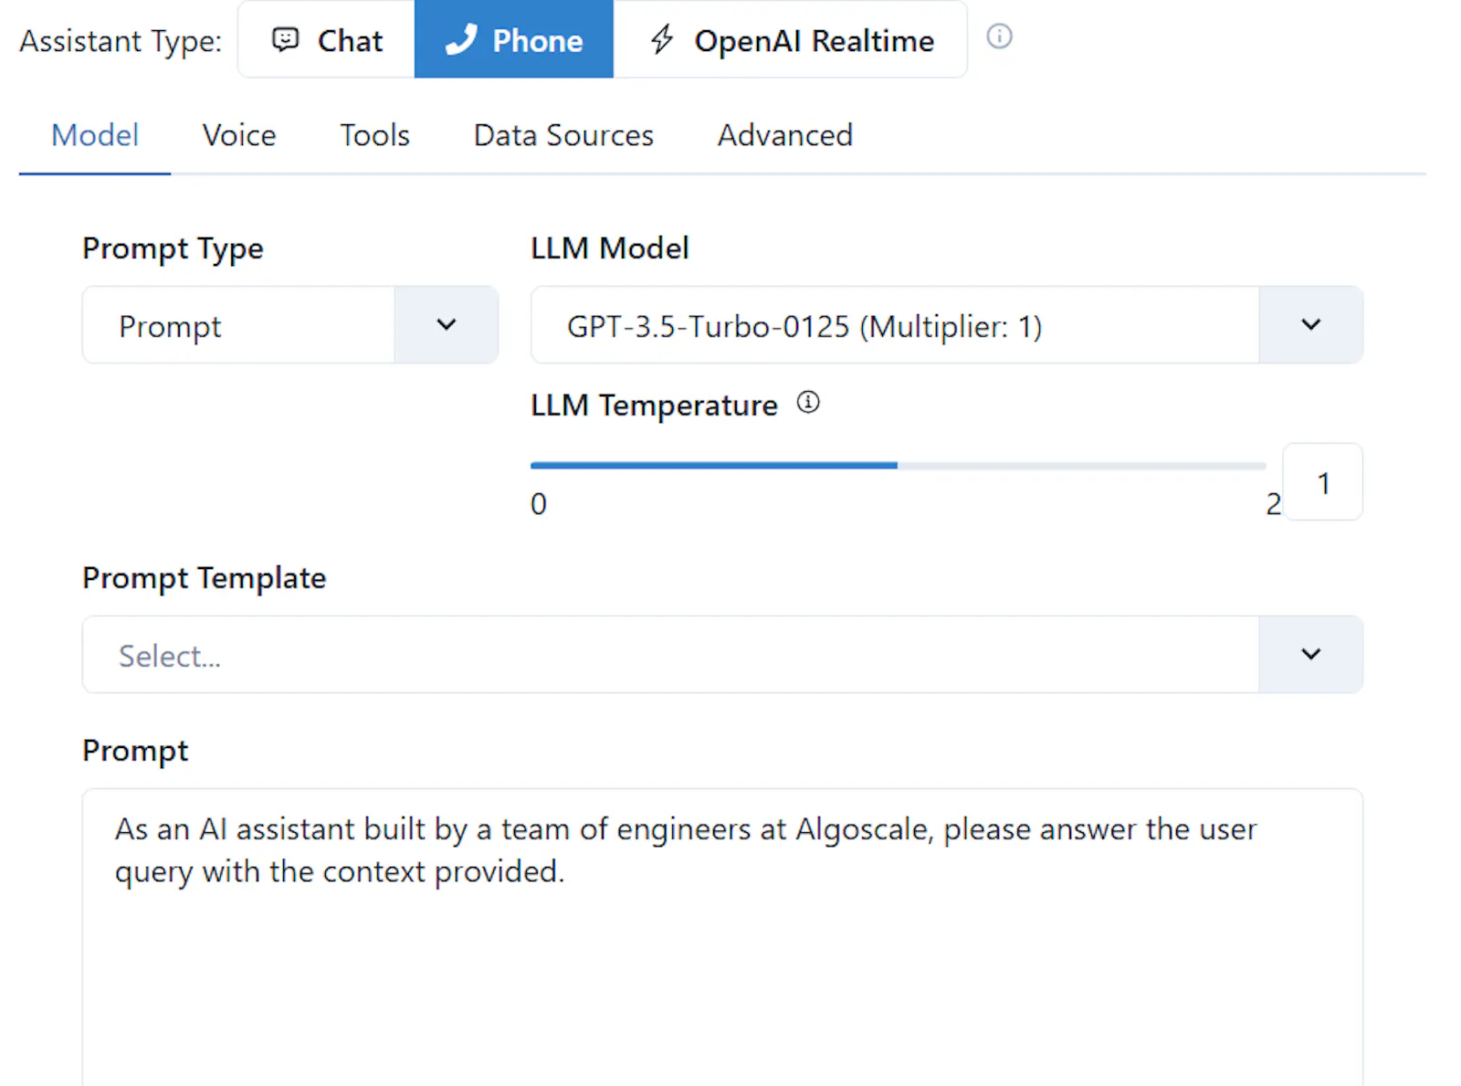This screenshot has height=1086, width=1461.
Task: Open the Data Sources tab
Action: [x=563, y=135]
